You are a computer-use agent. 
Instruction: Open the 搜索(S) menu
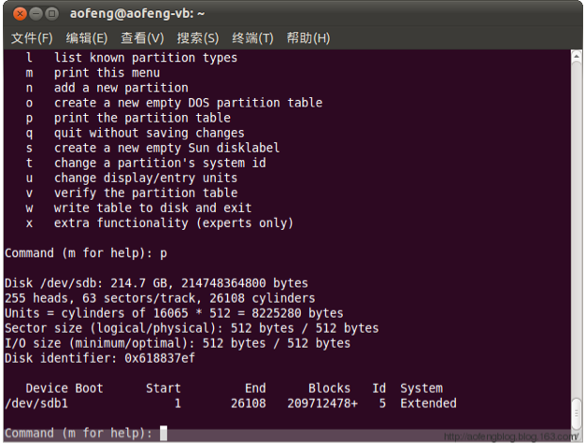[x=198, y=37]
